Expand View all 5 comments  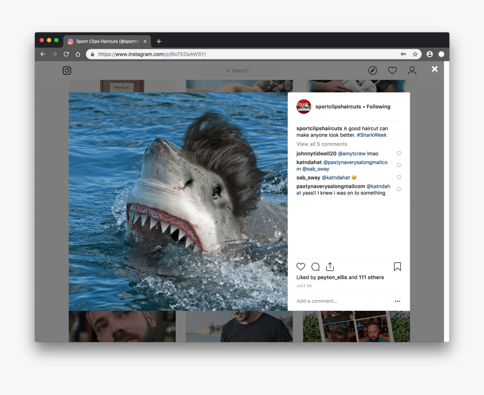tap(322, 144)
